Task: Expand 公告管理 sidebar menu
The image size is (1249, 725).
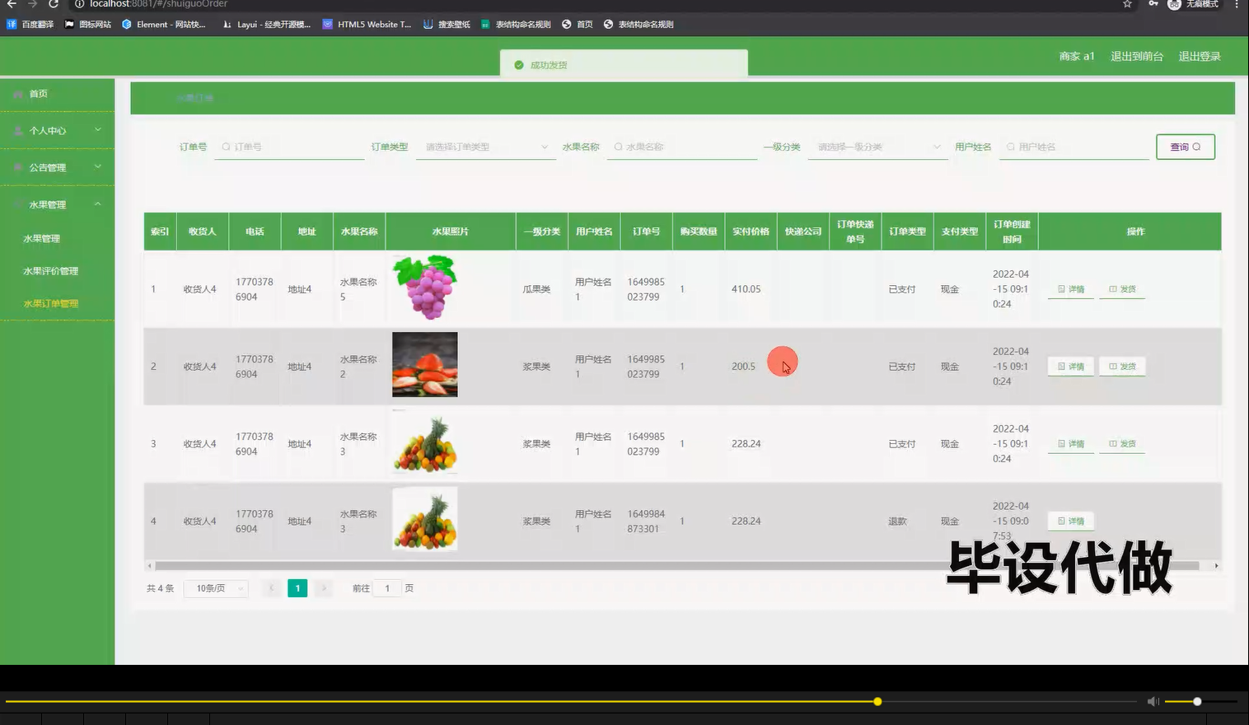Action: coord(57,167)
